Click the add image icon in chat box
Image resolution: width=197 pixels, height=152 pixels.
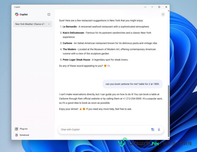pos(153,130)
